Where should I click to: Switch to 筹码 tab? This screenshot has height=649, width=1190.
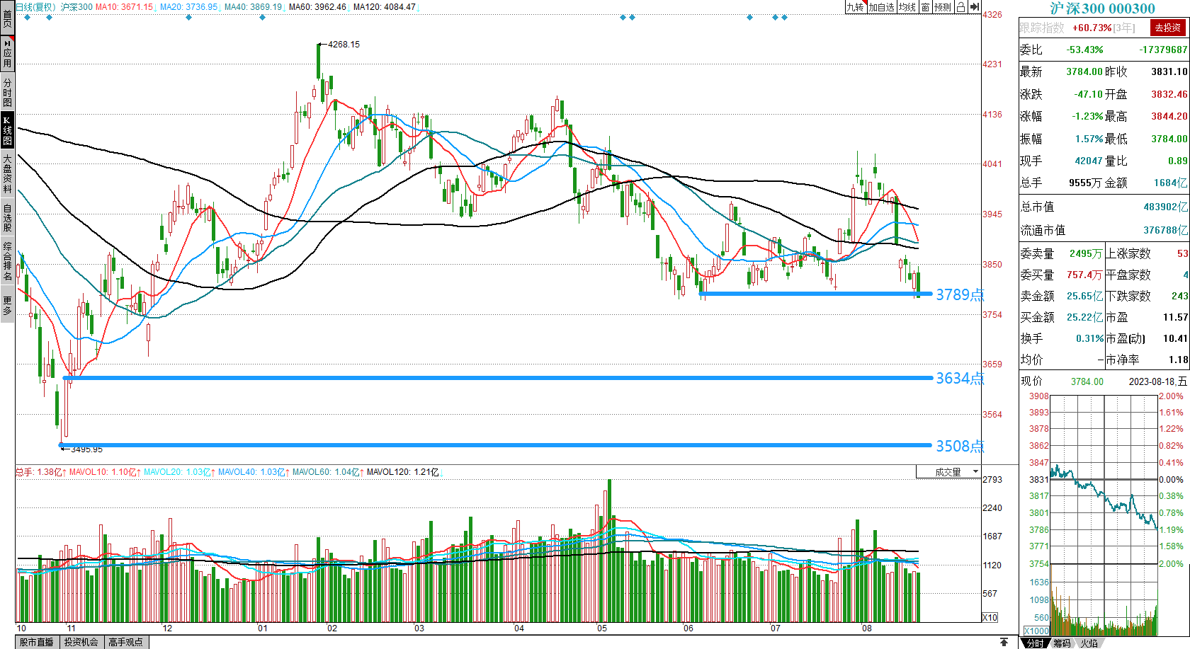click(x=1062, y=643)
